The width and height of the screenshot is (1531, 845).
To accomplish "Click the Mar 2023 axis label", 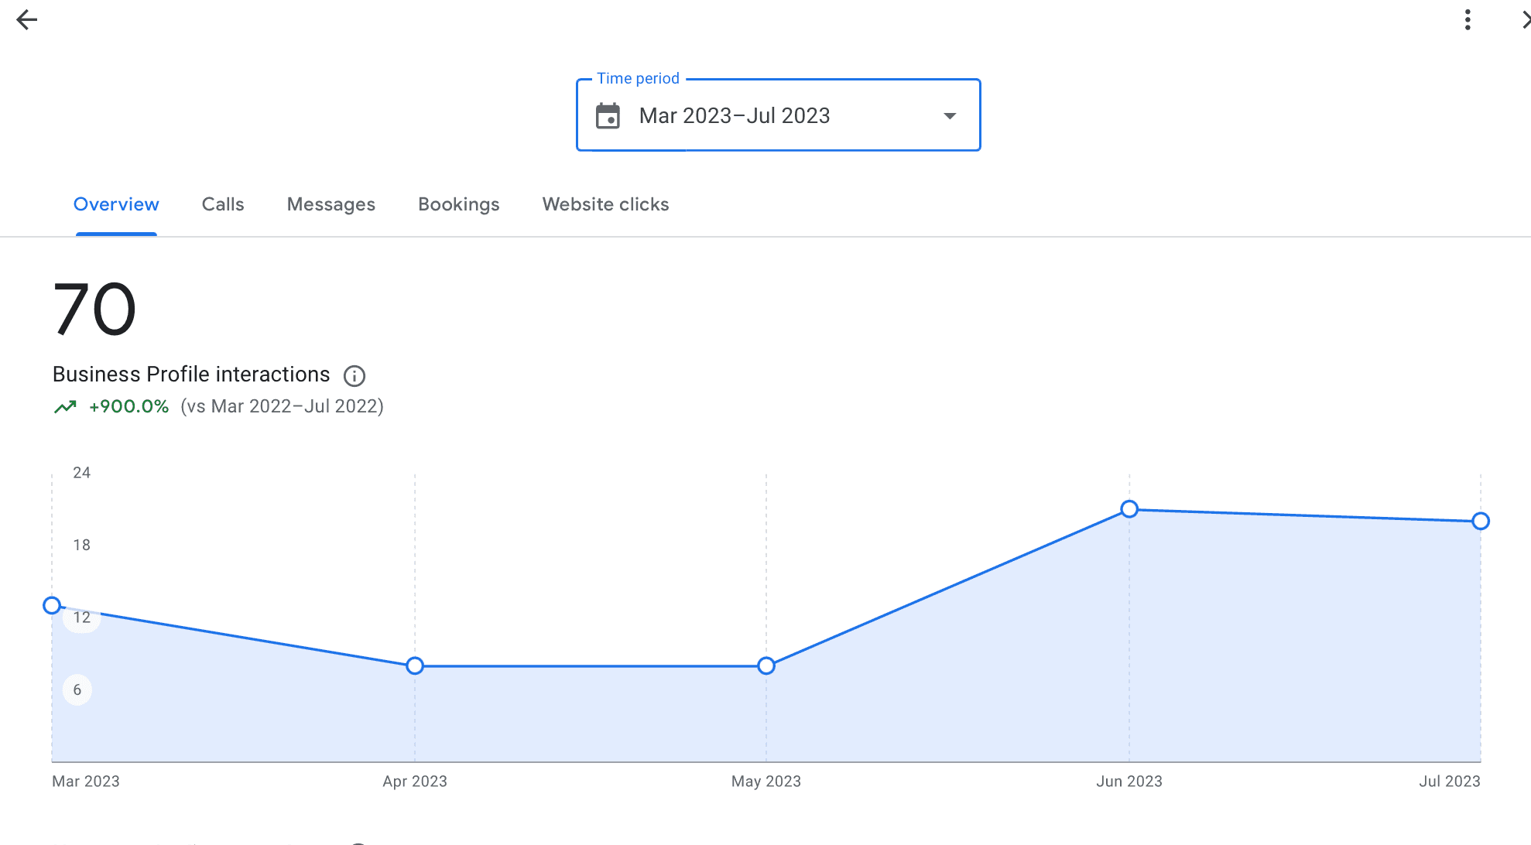I will point(86,782).
